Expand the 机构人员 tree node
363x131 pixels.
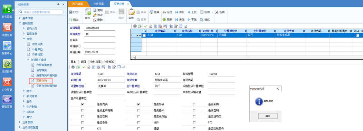pyautogui.click(x=24, y=28)
